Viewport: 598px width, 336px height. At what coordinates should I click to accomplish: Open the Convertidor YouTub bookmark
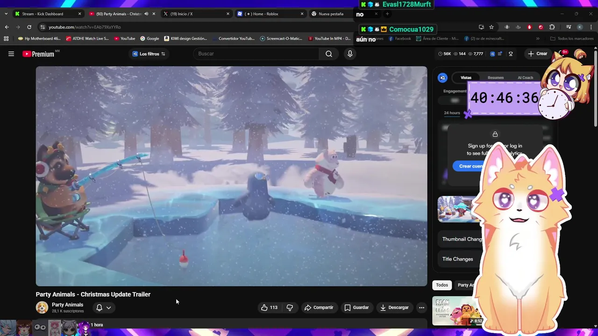point(233,39)
